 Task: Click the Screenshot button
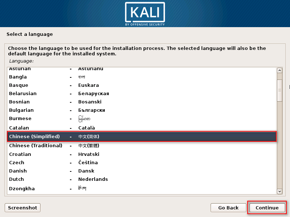(22, 208)
